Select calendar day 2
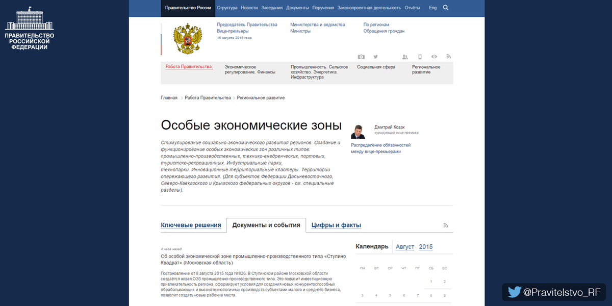The width and height of the screenshot is (612, 306). pyautogui.click(x=445, y=281)
